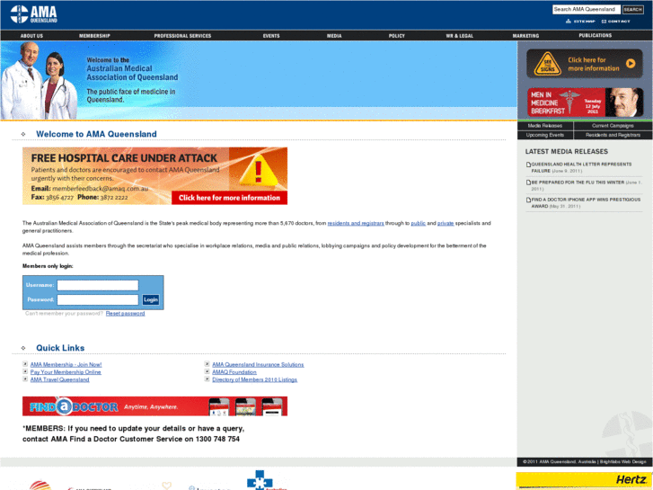Switch to Residents and Registrars tab
Image resolution: width=653 pixels, height=490 pixels.
(x=613, y=135)
